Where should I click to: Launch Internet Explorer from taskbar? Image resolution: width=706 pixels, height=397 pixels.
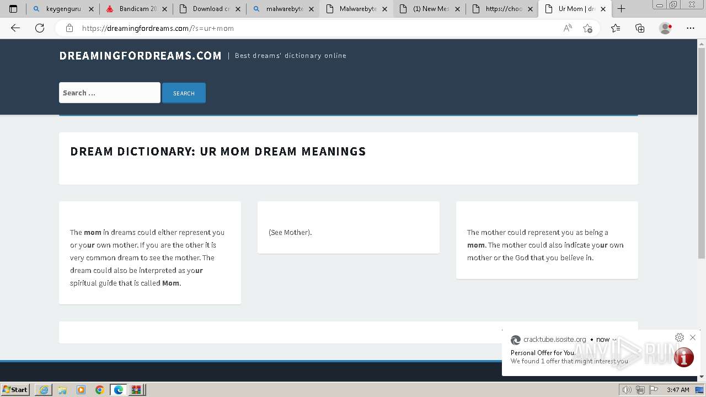point(44,390)
